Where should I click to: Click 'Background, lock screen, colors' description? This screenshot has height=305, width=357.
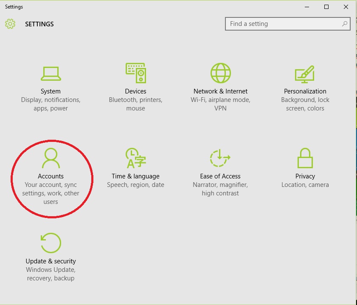305,104
